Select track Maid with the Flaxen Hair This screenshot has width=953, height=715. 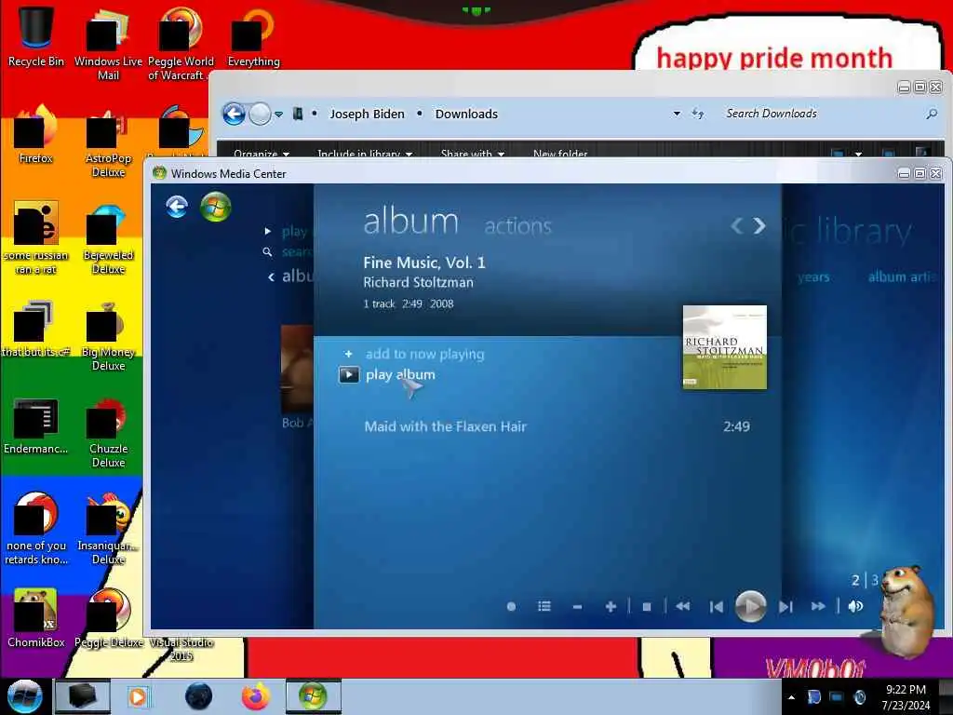446,426
